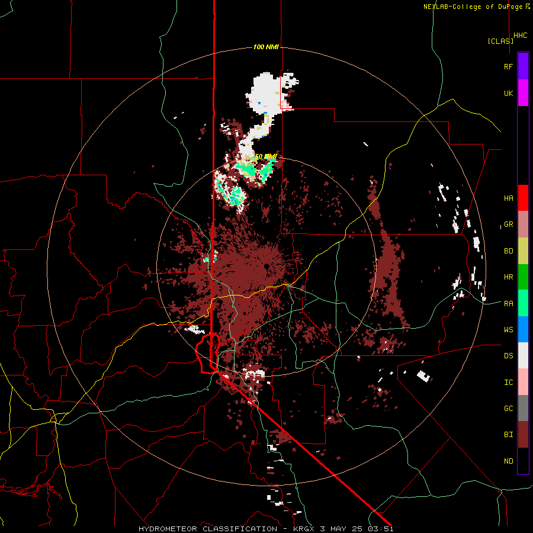Click the NEXLAB-College of DuPage credit
The height and width of the screenshot is (533, 533).
pos(477,7)
